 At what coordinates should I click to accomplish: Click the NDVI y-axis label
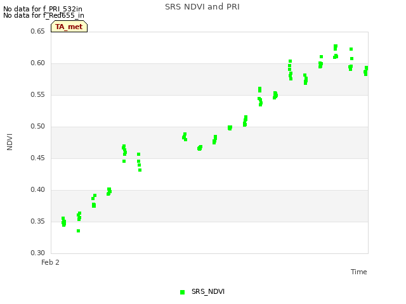coord(10,142)
